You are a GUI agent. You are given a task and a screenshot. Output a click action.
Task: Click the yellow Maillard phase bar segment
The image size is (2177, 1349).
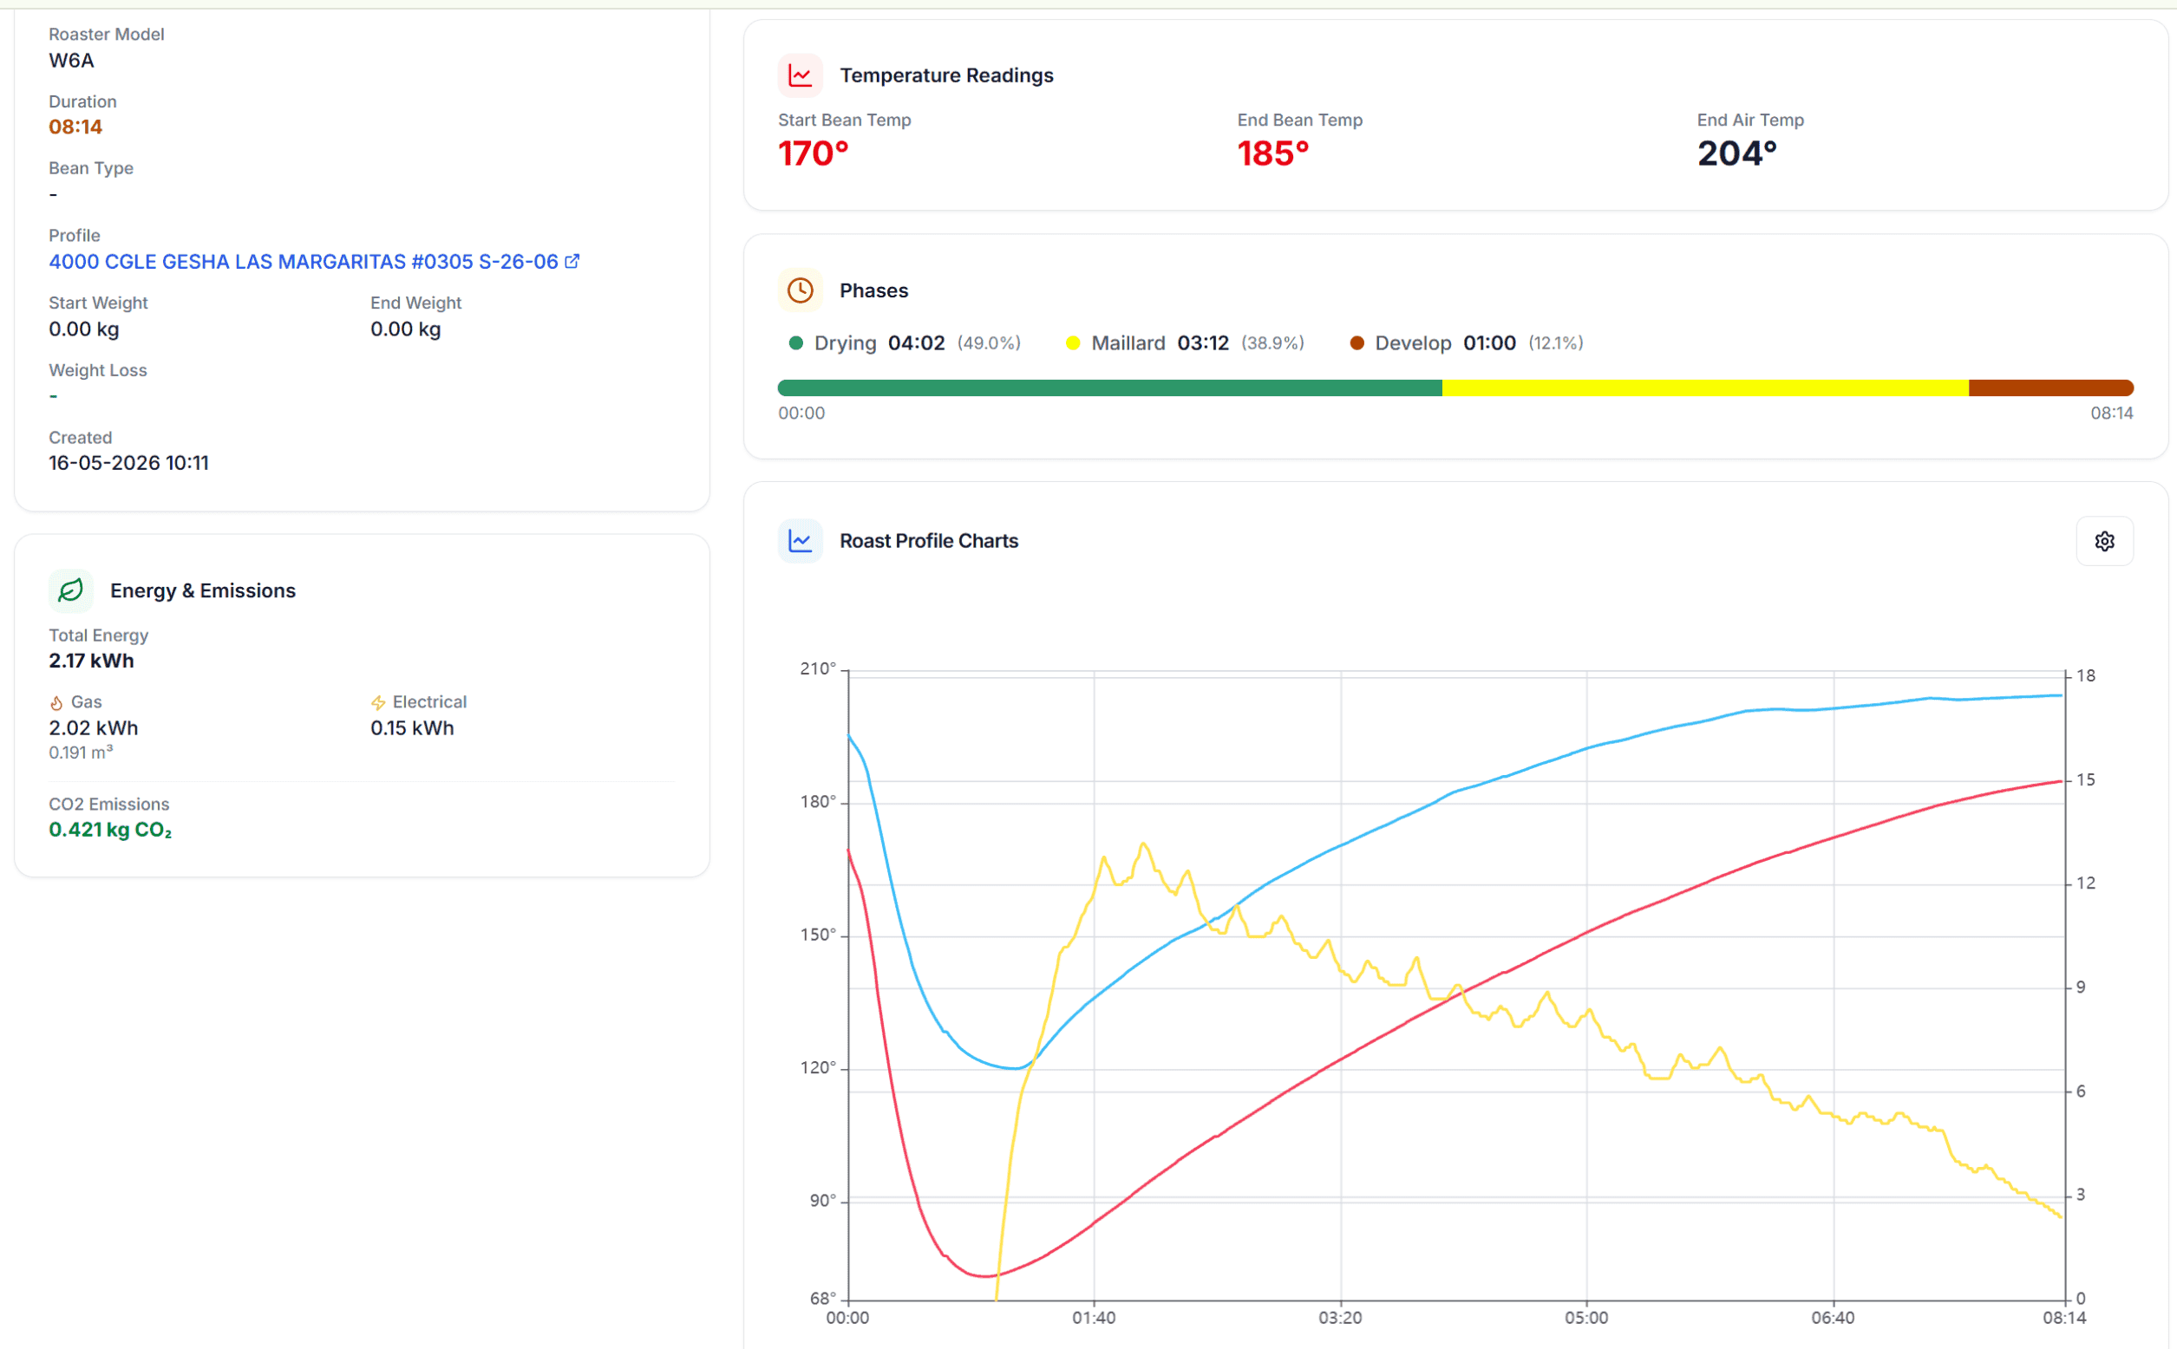click(1705, 388)
